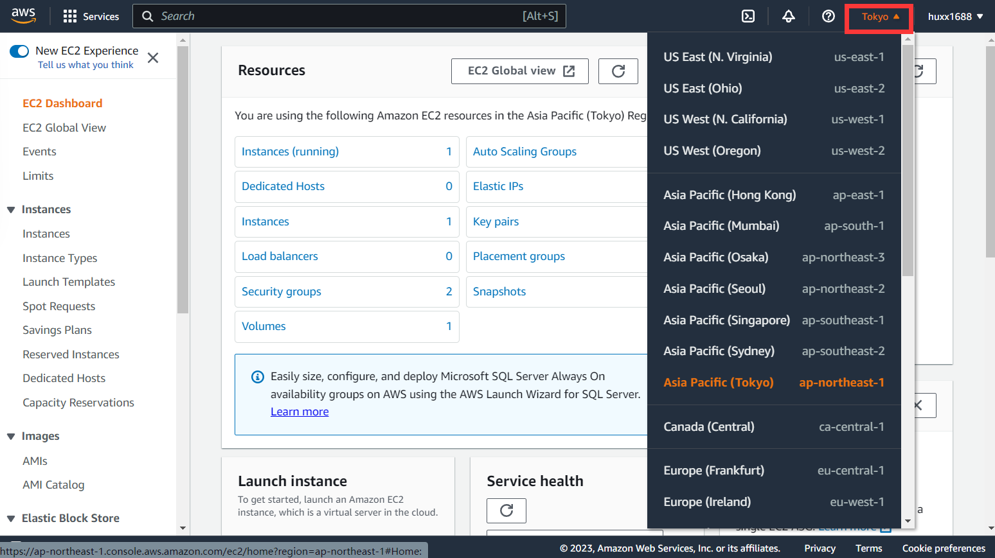The image size is (995, 558).
Task: Select Asia Pacific (Osaka) region
Action: [x=774, y=257]
